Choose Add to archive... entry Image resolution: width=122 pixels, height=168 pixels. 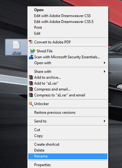coord(68,77)
